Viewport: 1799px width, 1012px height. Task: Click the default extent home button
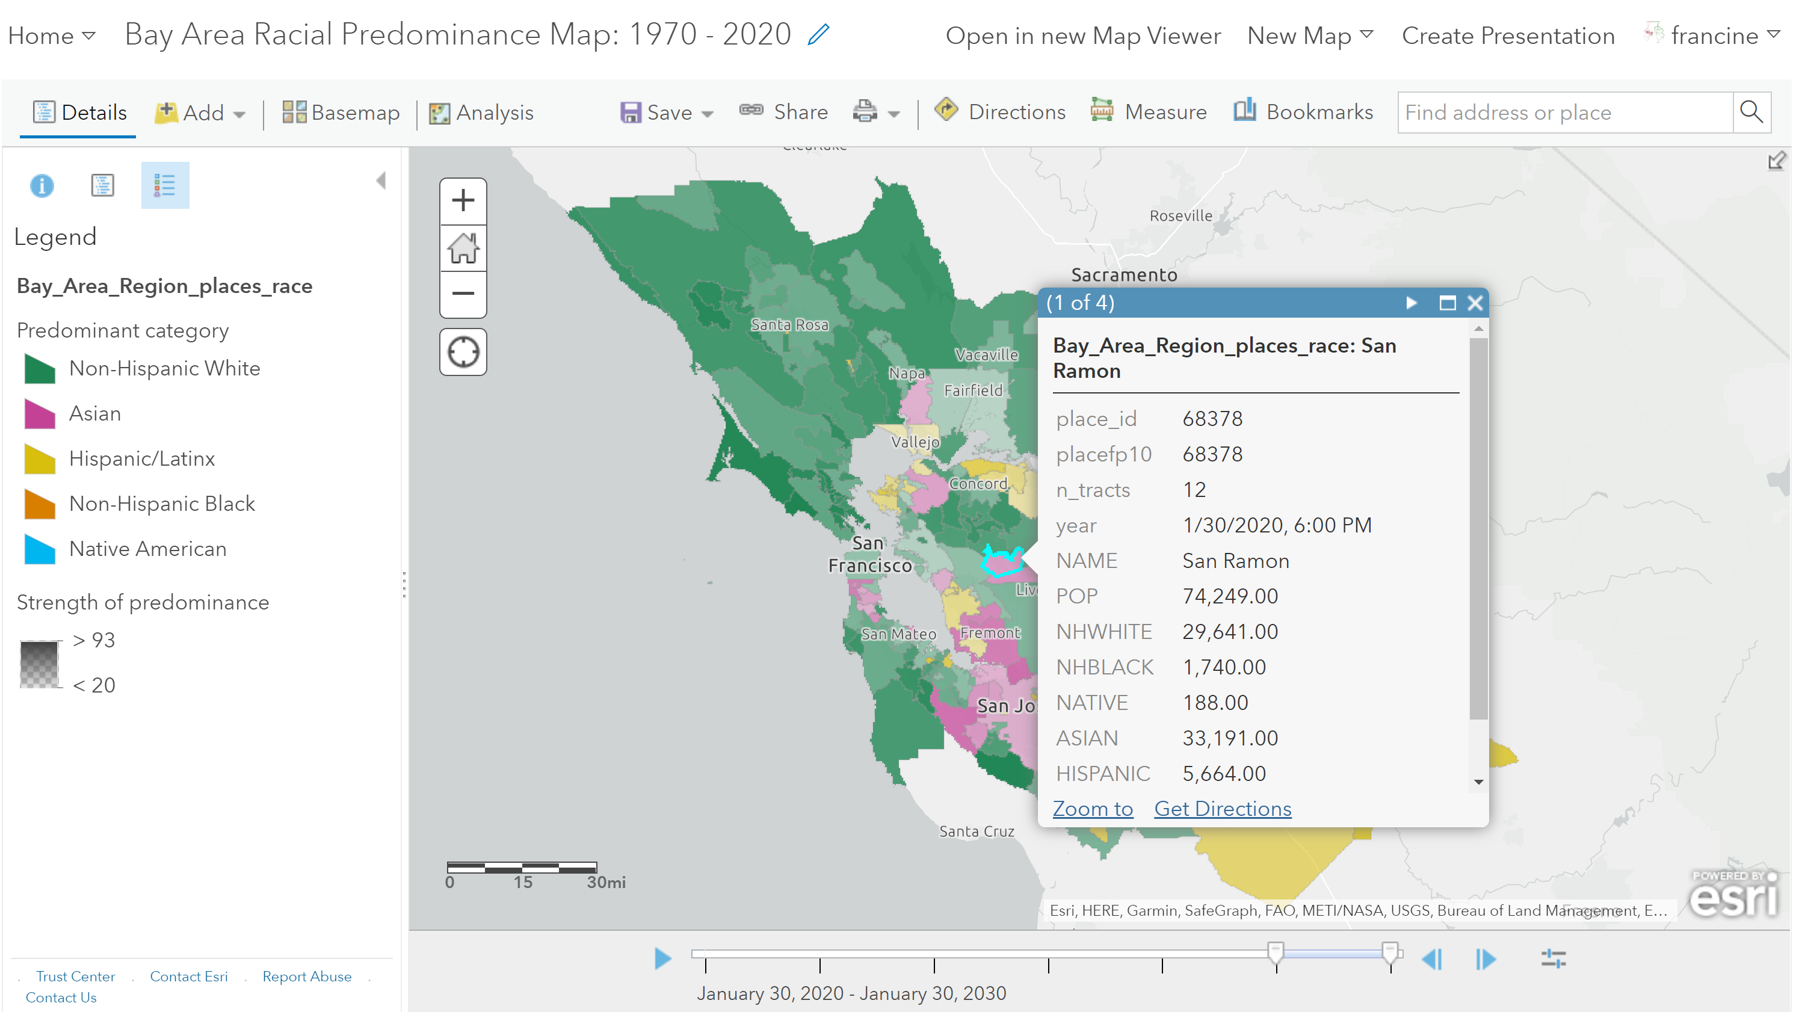tap(462, 248)
